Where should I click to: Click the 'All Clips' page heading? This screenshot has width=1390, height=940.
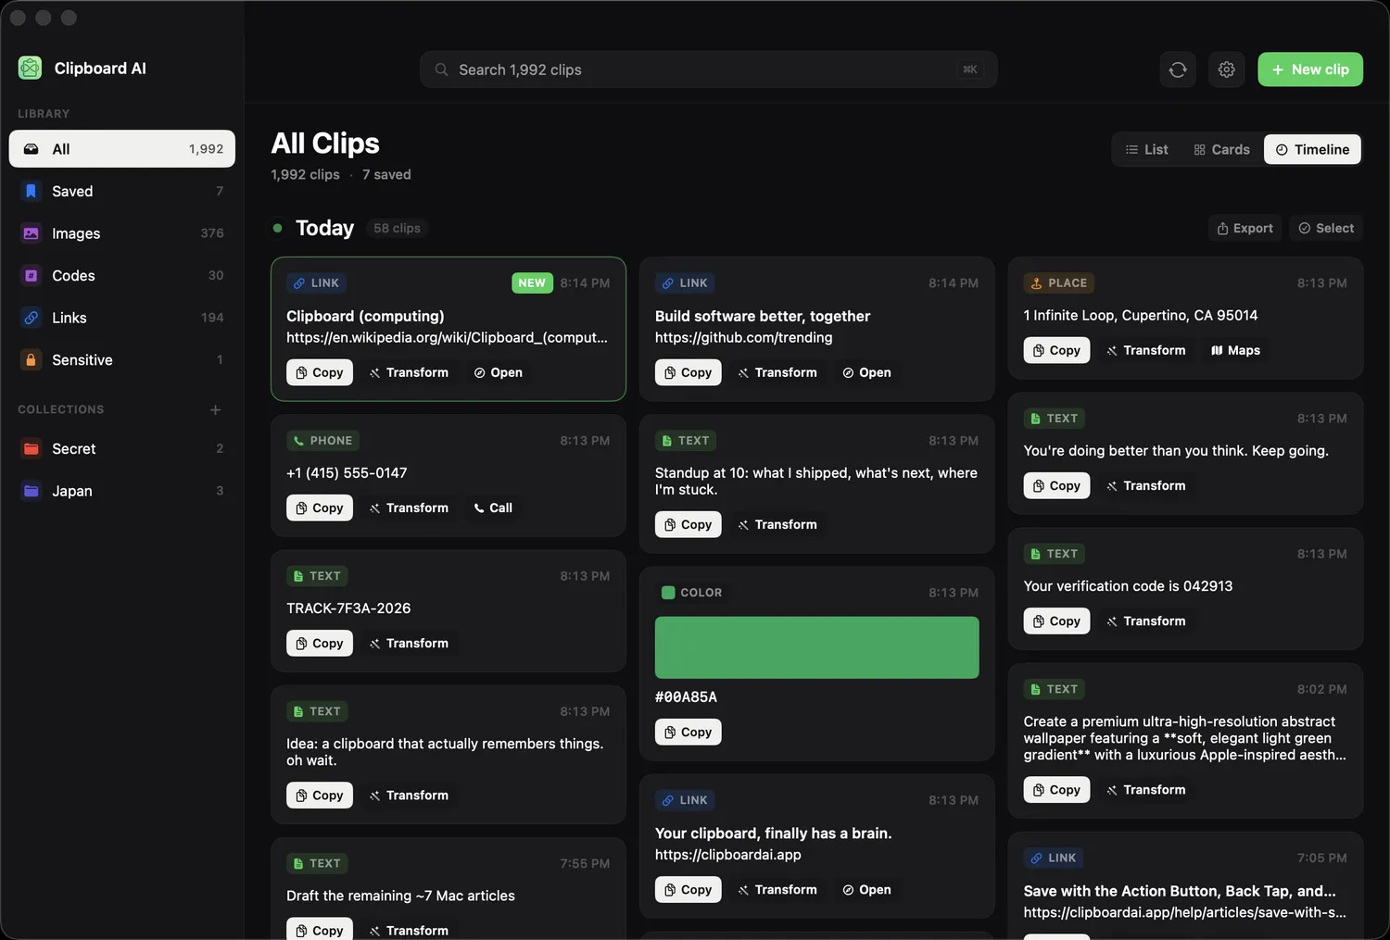coord(325,143)
